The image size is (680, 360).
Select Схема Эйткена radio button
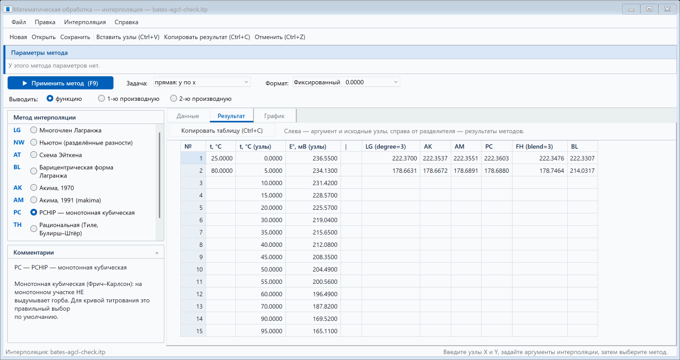(x=34, y=155)
